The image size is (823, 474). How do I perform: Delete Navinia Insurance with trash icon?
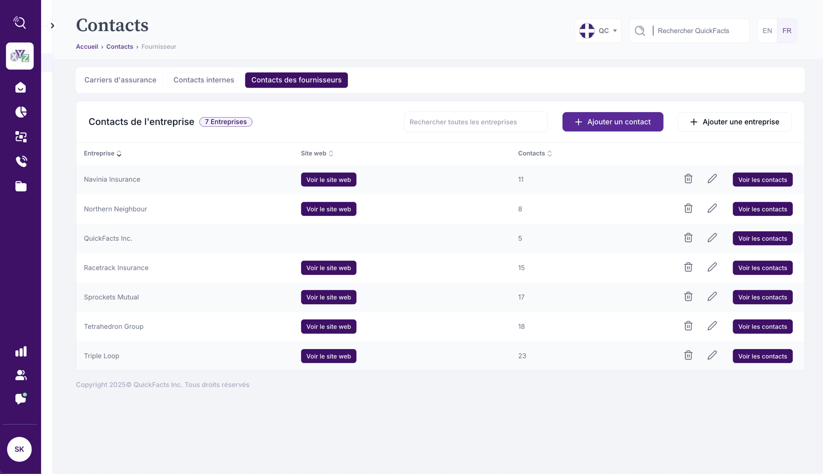[x=688, y=179]
